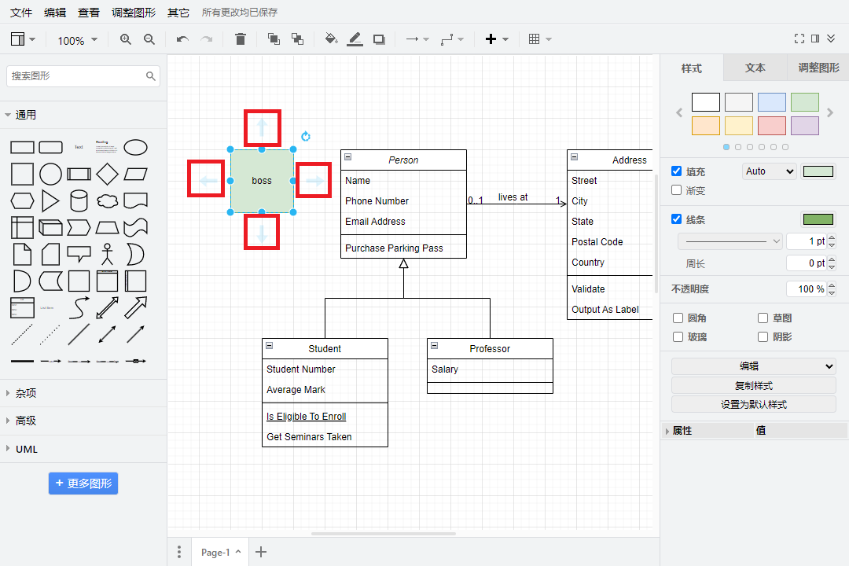Image resolution: width=849 pixels, height=566 pixels.
Task: Delete the selected shape with trash icon
Action: click(x=241, y=39)
